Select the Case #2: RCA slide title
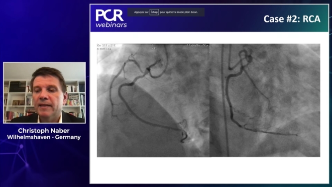The height and width of the screenshot is (187, 332). [x=292, y=19]
